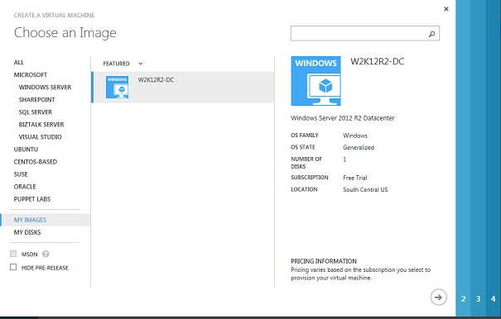Select the W2K12R2-DC image row
The image size is (501, 319).
183,87
